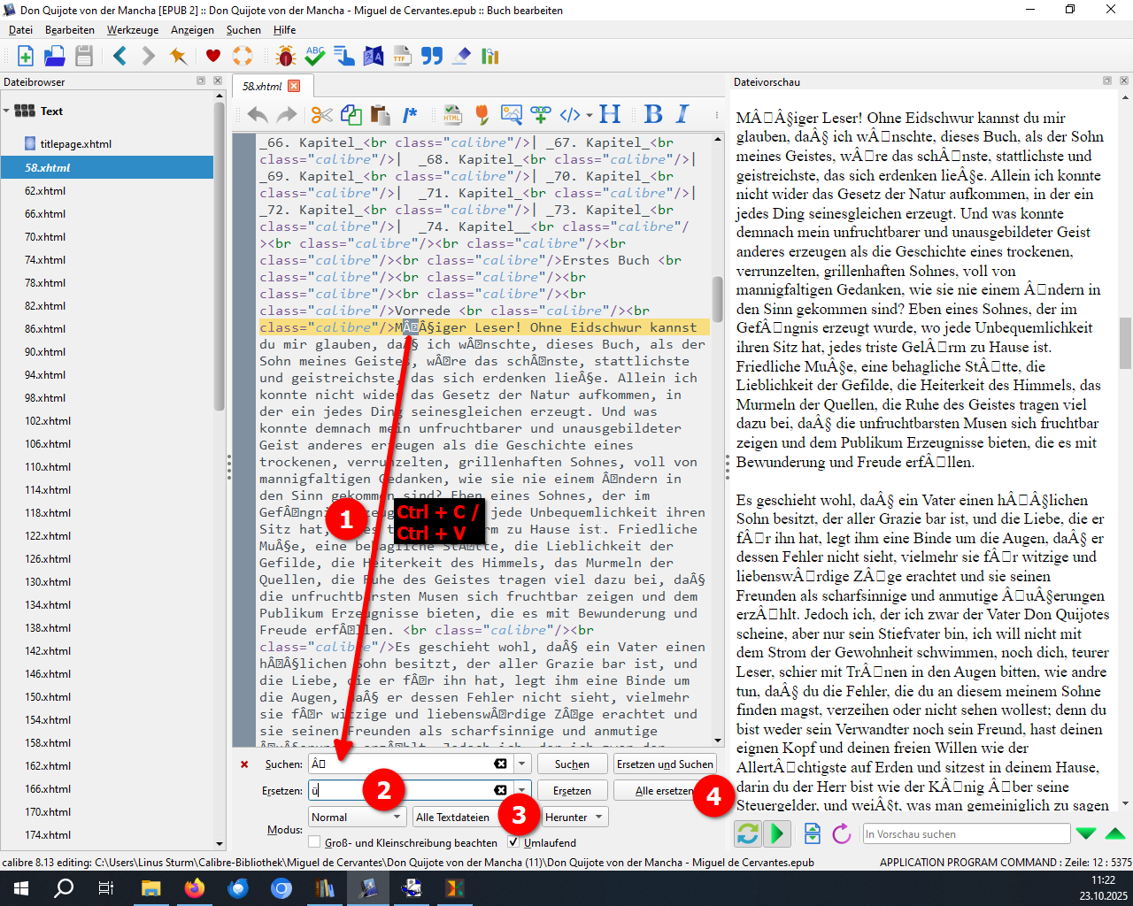Save the book with the floppy disk icon

tap(84, 57)
